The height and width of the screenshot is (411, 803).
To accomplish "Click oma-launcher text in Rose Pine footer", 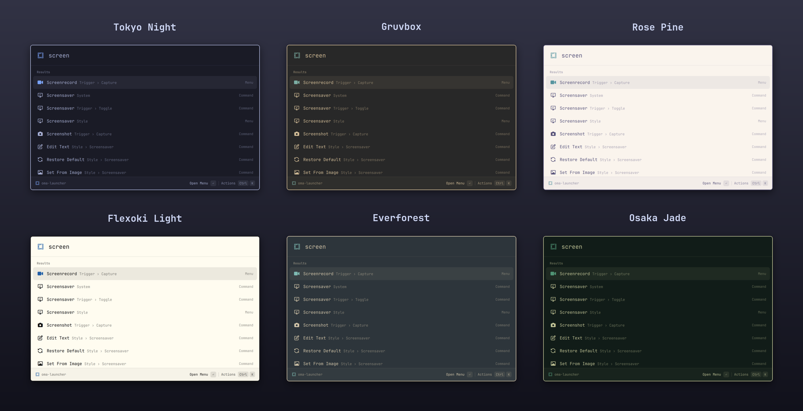I will 566,183.
